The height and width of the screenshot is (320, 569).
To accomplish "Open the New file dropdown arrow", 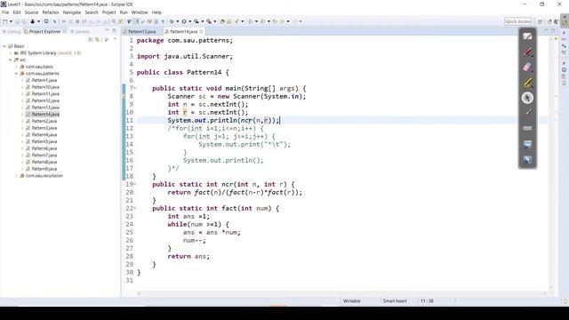I will 11,21.
